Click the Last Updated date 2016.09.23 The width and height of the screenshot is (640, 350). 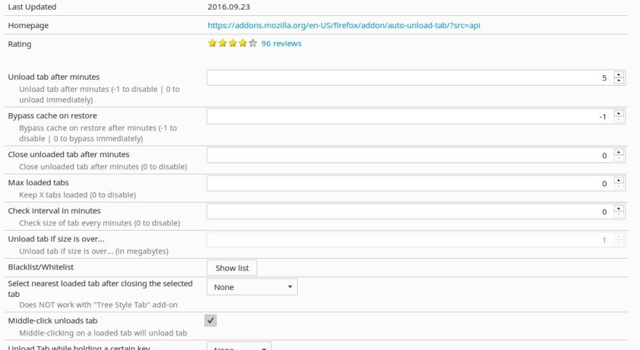tap(228, 7)
